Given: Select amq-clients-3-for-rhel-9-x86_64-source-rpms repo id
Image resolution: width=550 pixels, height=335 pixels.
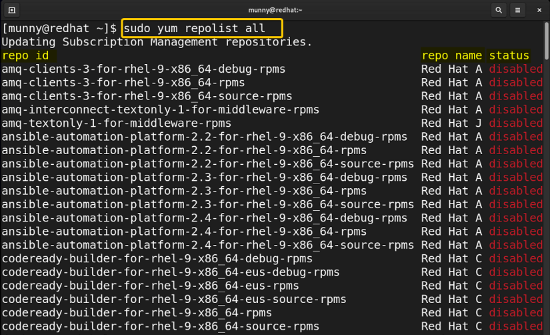Looking at the screenshot, I should pos(147,96).
